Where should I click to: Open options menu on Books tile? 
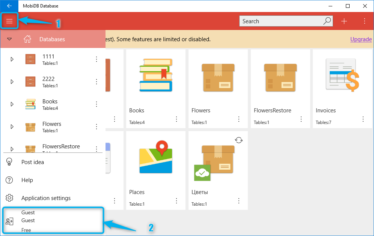coord(176,119)
